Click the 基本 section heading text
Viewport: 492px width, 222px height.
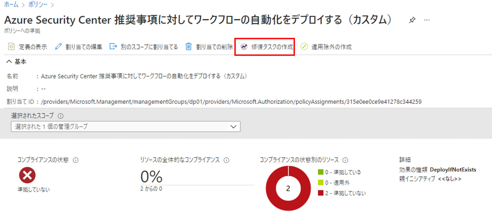pyautogui.click(x=20, y=61)
